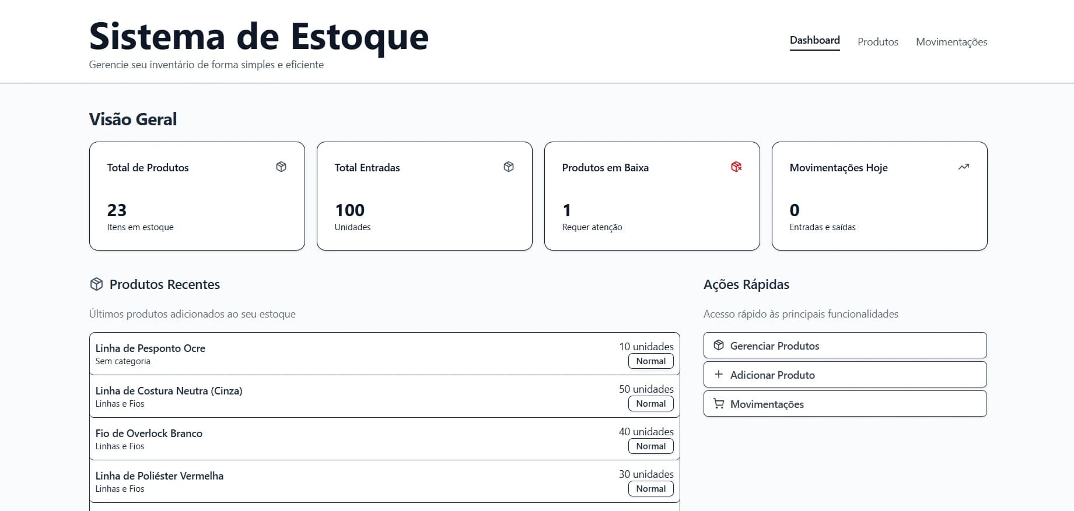The width and height of the screenshot is (1074, 511).
Task: Click the Ações Rápidas heading
Action: pyautogui.click(x=746, y=284)
